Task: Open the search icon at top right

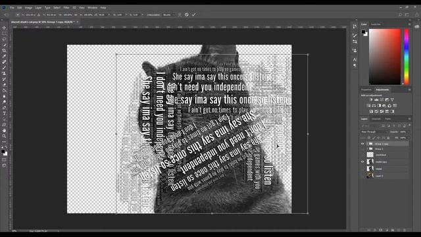Action: tap(400, 14)
